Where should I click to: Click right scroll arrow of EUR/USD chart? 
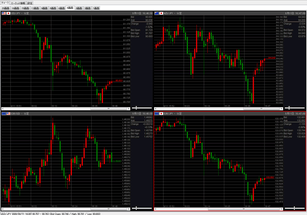coord(128,209)
